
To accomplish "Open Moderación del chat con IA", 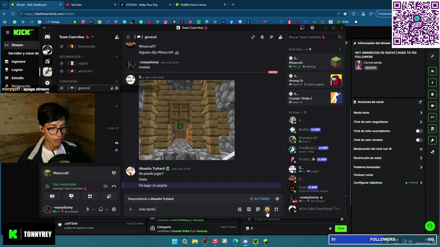I will coord(388,149).
